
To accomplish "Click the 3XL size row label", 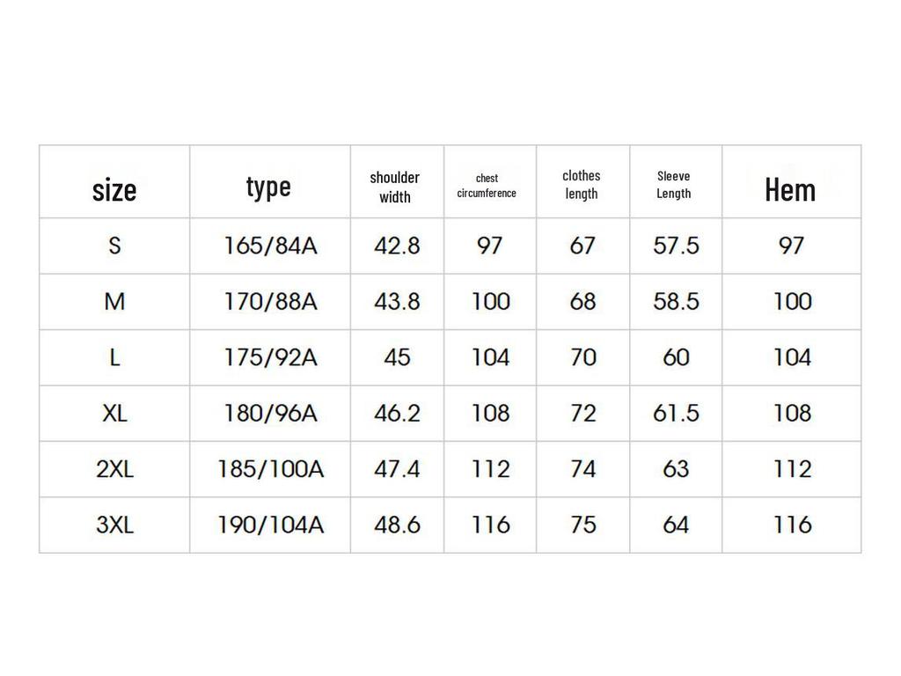I will tap(114, 525).
